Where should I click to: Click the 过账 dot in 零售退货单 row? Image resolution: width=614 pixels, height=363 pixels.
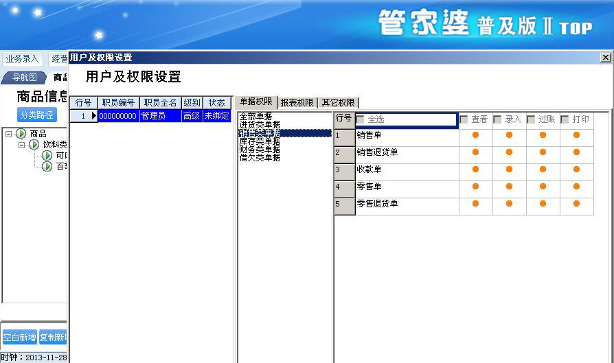(543, 203)
